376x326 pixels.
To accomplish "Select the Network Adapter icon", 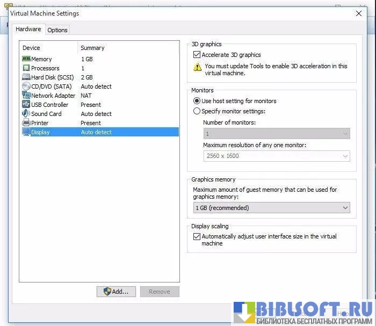I will click(x=26, y=96).
